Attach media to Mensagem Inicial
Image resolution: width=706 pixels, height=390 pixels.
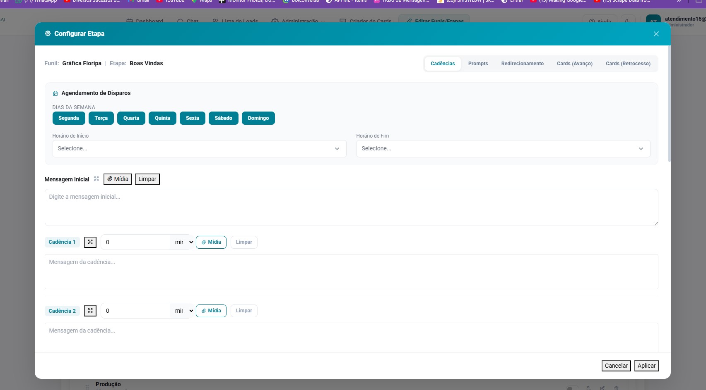(118, 179)
